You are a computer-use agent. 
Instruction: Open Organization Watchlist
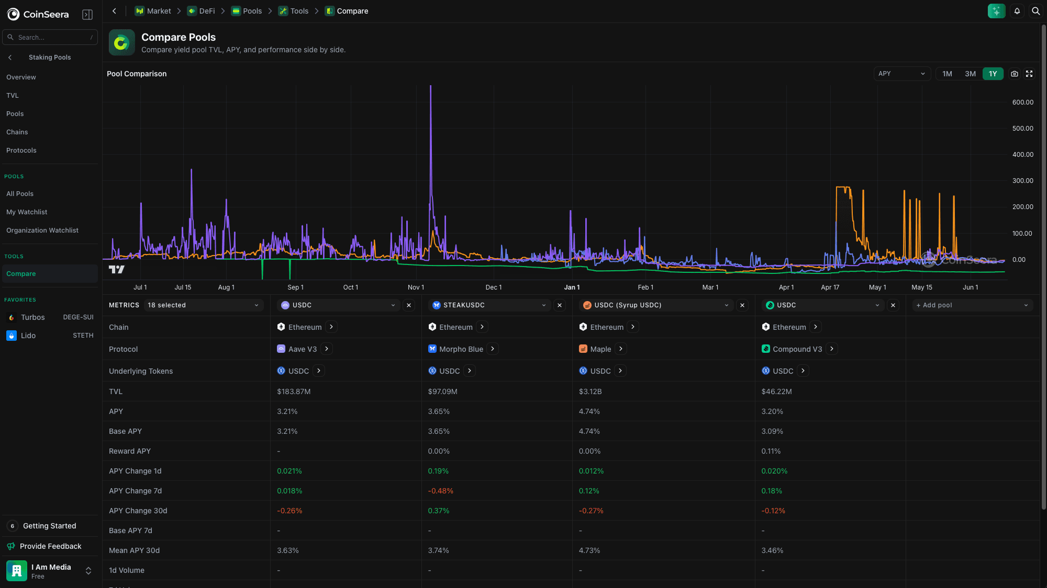pyautogui.click(x=50, y=230)
